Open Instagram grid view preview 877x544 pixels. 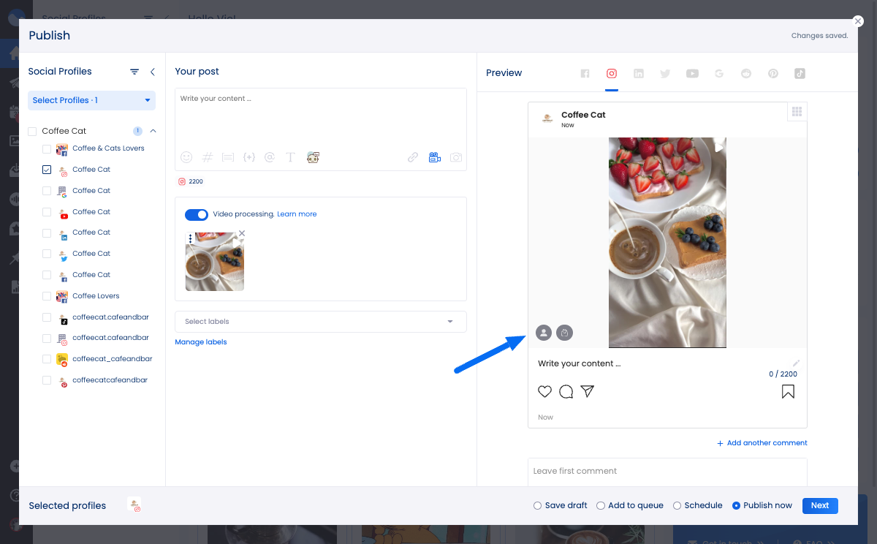(x=797, y=112)
